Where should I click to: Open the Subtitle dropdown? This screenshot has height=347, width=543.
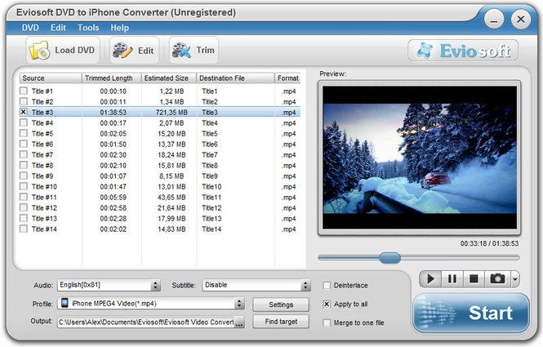(256, 285)
